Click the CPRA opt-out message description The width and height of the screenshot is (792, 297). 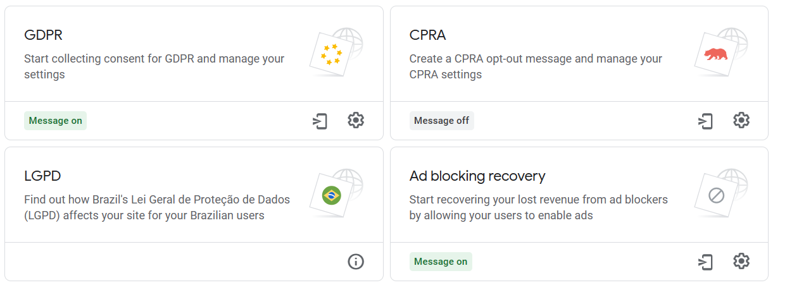click(536, 66)
